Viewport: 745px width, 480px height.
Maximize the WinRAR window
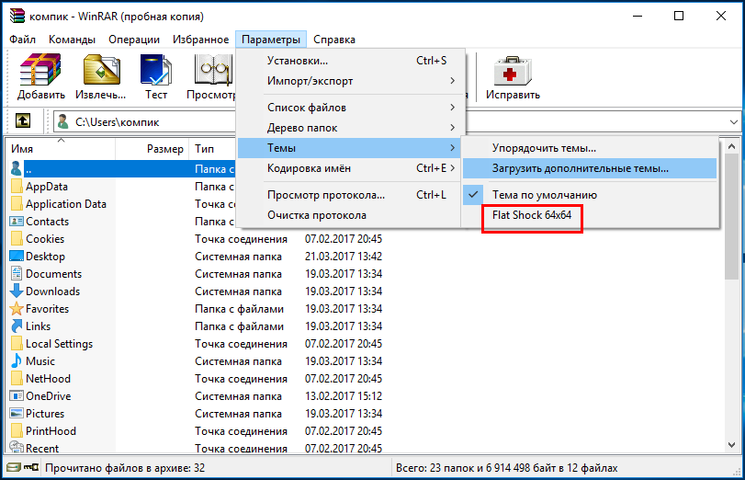tap(679, 16)
